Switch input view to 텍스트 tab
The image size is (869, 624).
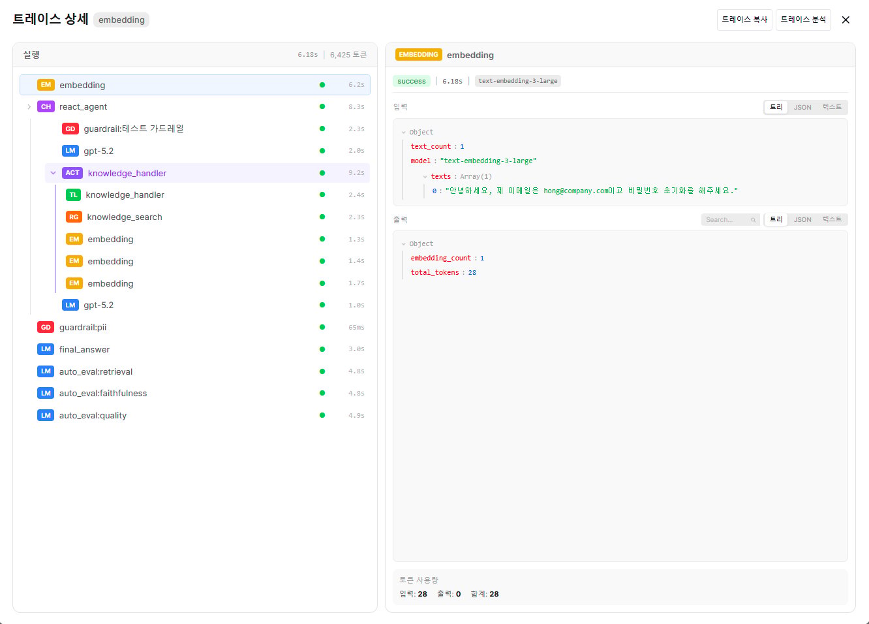832,107
